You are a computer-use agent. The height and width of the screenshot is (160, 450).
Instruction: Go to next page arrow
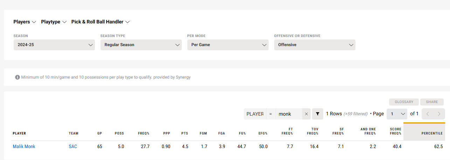coord(439,114)
